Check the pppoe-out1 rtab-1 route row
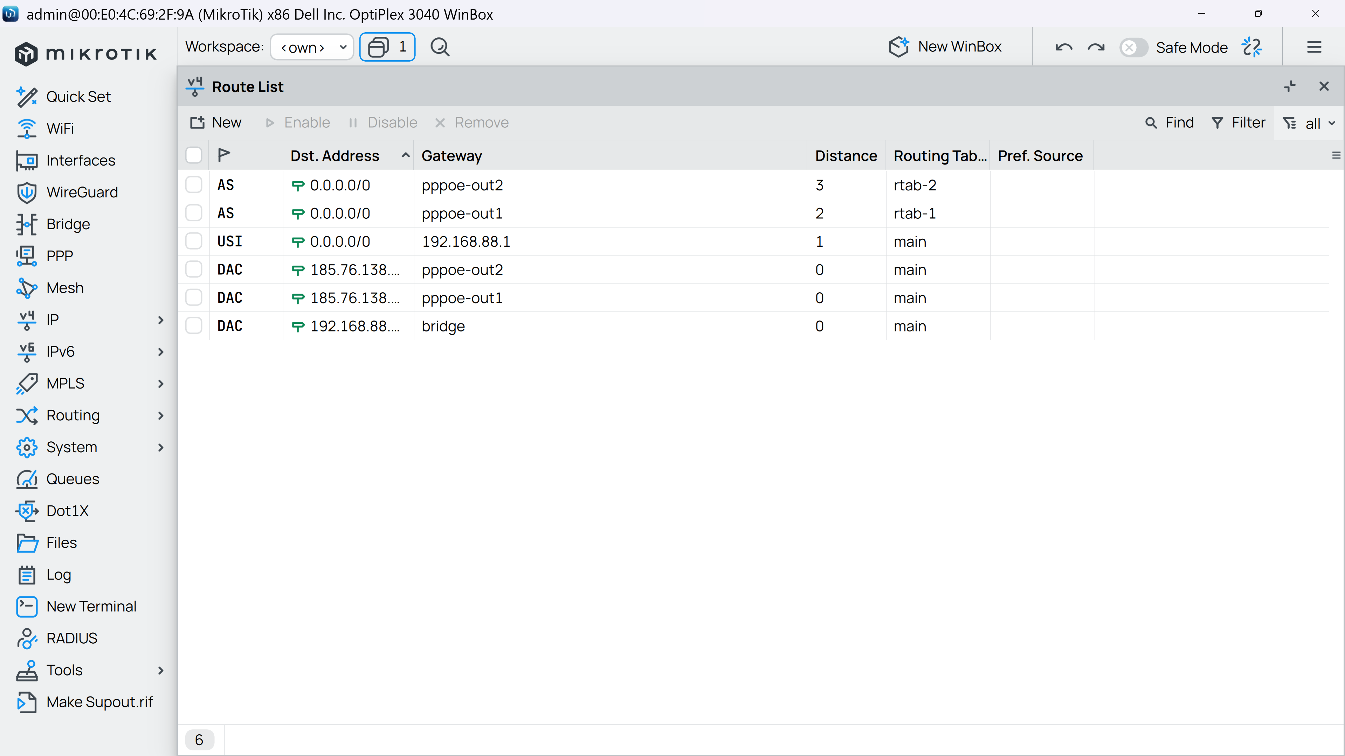The height and width of the screenshot is (756, 1345). coord(194,213)
